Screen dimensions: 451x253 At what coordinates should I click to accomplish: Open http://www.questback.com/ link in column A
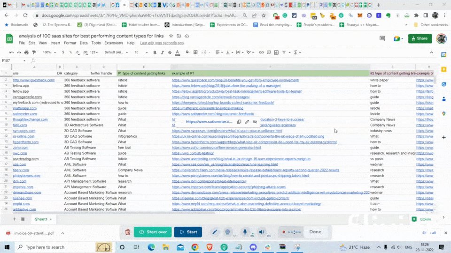34,80
